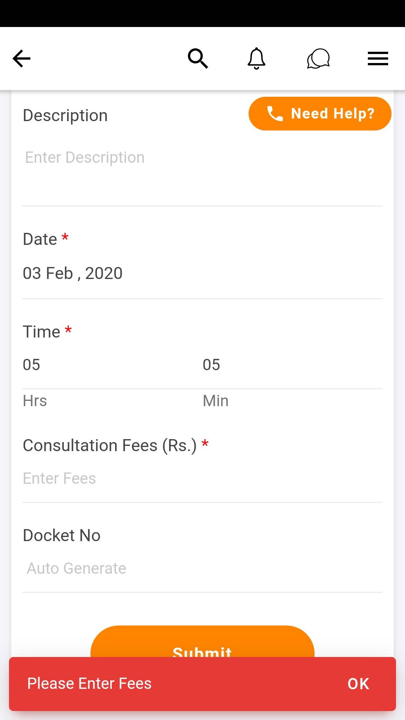The width and height of the screenshot is (405, 720).
Task: Tap the Hrs label under time
Action: (35, 401)
